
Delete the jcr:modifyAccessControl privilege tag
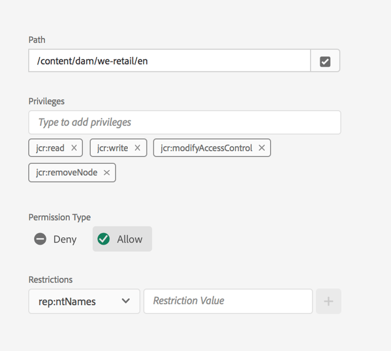click(x=262, y=148)
